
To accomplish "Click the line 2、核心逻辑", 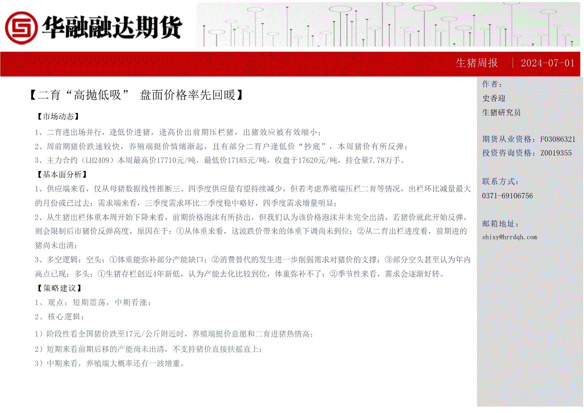I will (59, 316).
